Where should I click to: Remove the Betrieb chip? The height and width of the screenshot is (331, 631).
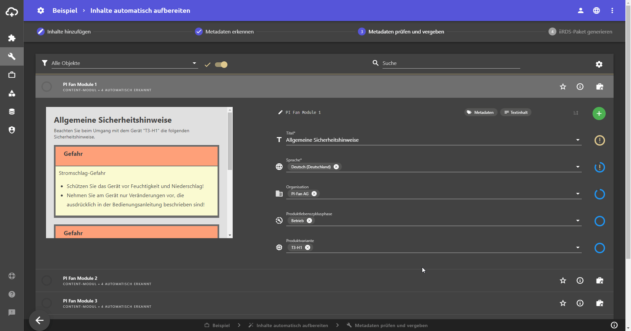click(x=309, y=220)
